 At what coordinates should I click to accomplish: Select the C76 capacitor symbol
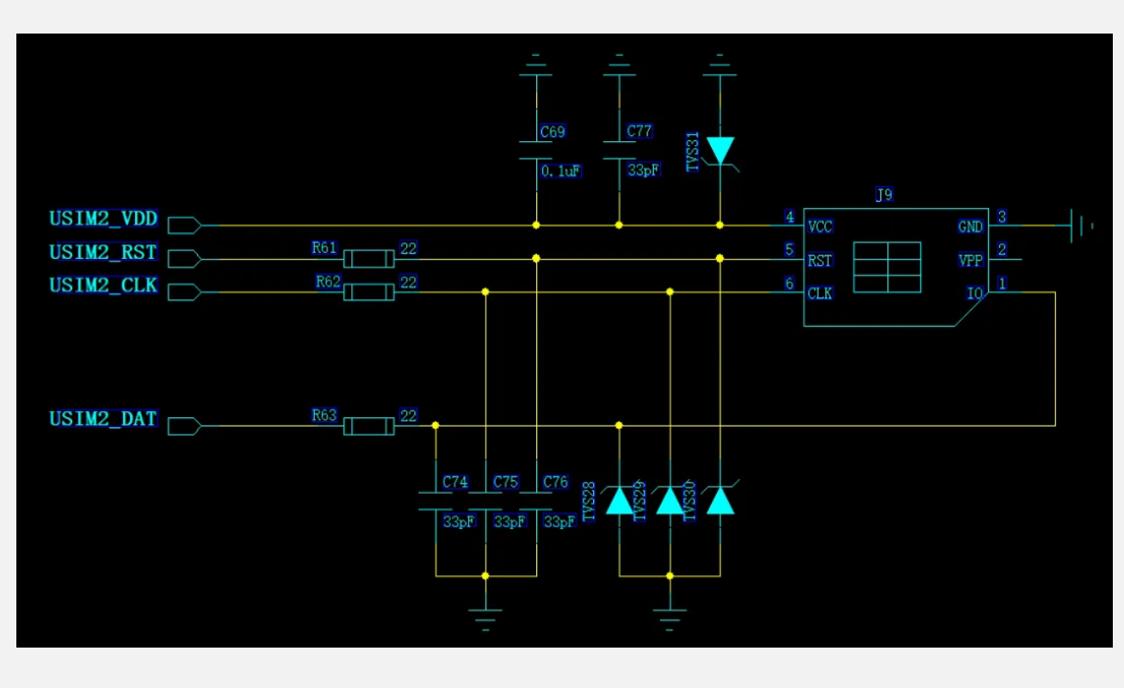click(536, 501)
